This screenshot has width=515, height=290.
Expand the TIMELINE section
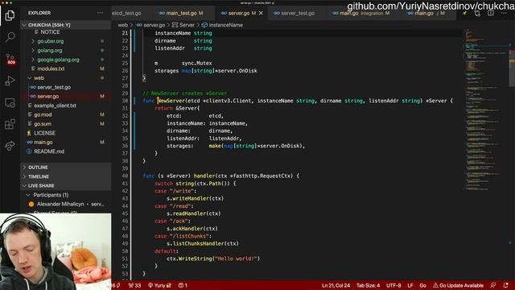(x=39, y=176)
